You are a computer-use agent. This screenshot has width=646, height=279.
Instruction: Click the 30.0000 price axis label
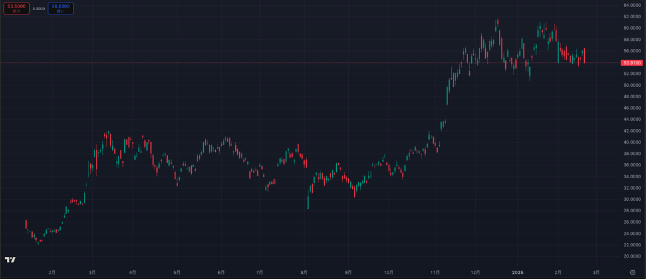coord(631,199)
